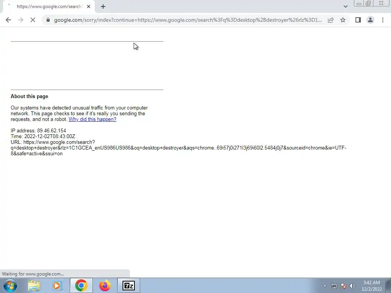Image resolution: width=391 pixels, height=293 pixels.
Task: Launch Firefox from the taskbar
Action: coord(105,285)
